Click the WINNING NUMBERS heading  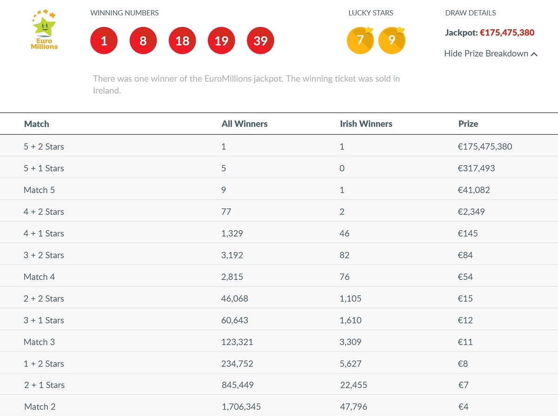pyautogui.click(x=125, y=13)
